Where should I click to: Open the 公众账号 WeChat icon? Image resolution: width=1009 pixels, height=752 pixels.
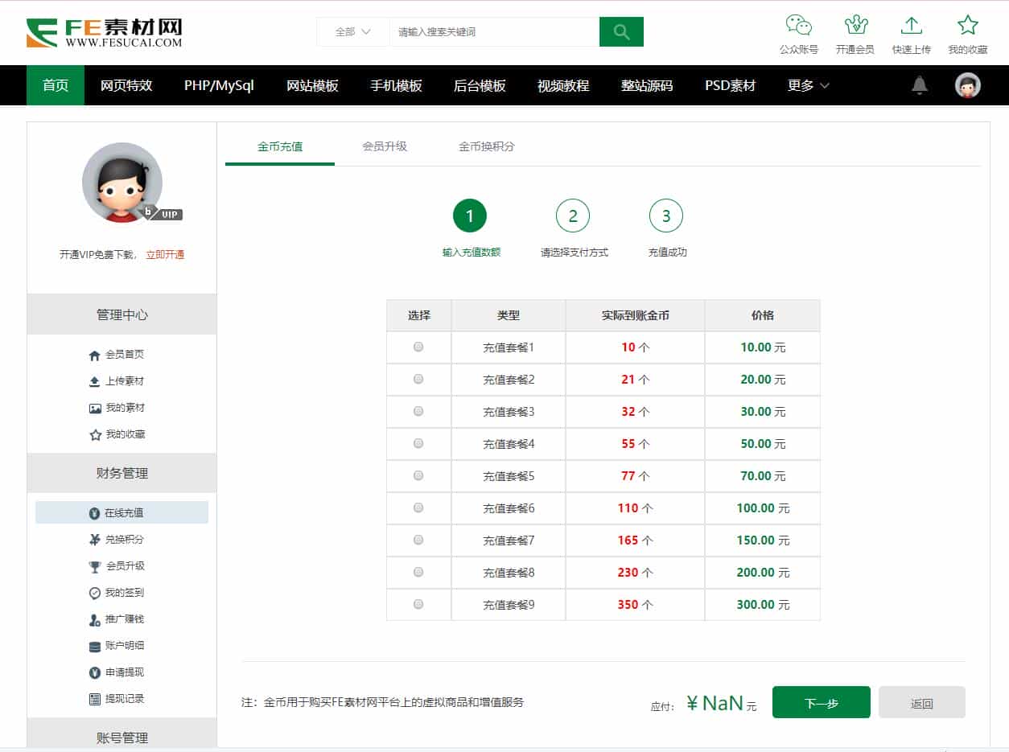point(799,25)
